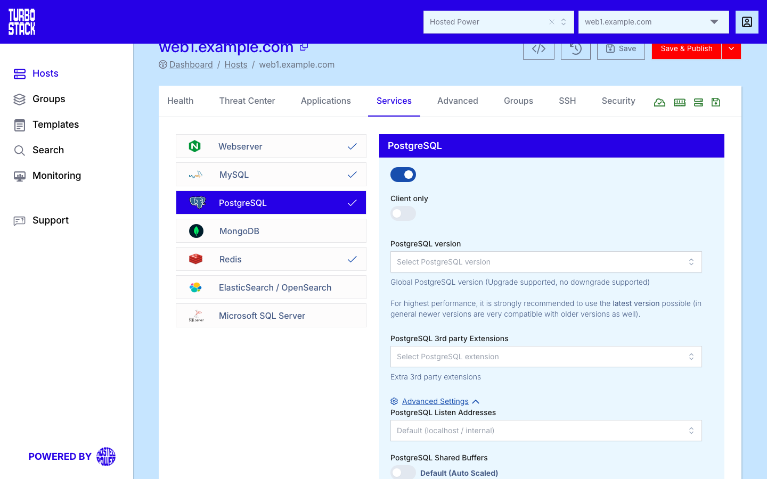Viewport: 767px width, 479px height.
Task: Click the Redis logo icon
Action: [x=195, y=259]
